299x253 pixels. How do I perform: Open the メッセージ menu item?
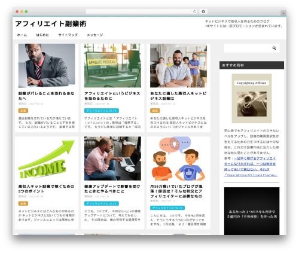pos(95,35)
